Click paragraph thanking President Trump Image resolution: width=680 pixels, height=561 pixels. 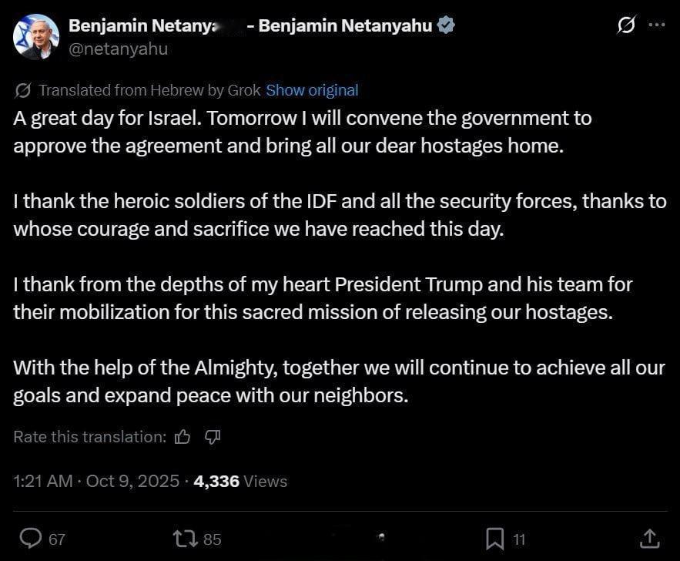point(323,297)
